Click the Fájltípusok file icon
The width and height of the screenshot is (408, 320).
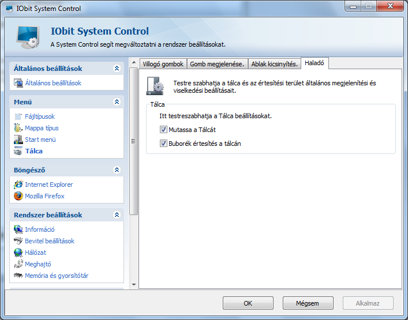click(18, 116)
